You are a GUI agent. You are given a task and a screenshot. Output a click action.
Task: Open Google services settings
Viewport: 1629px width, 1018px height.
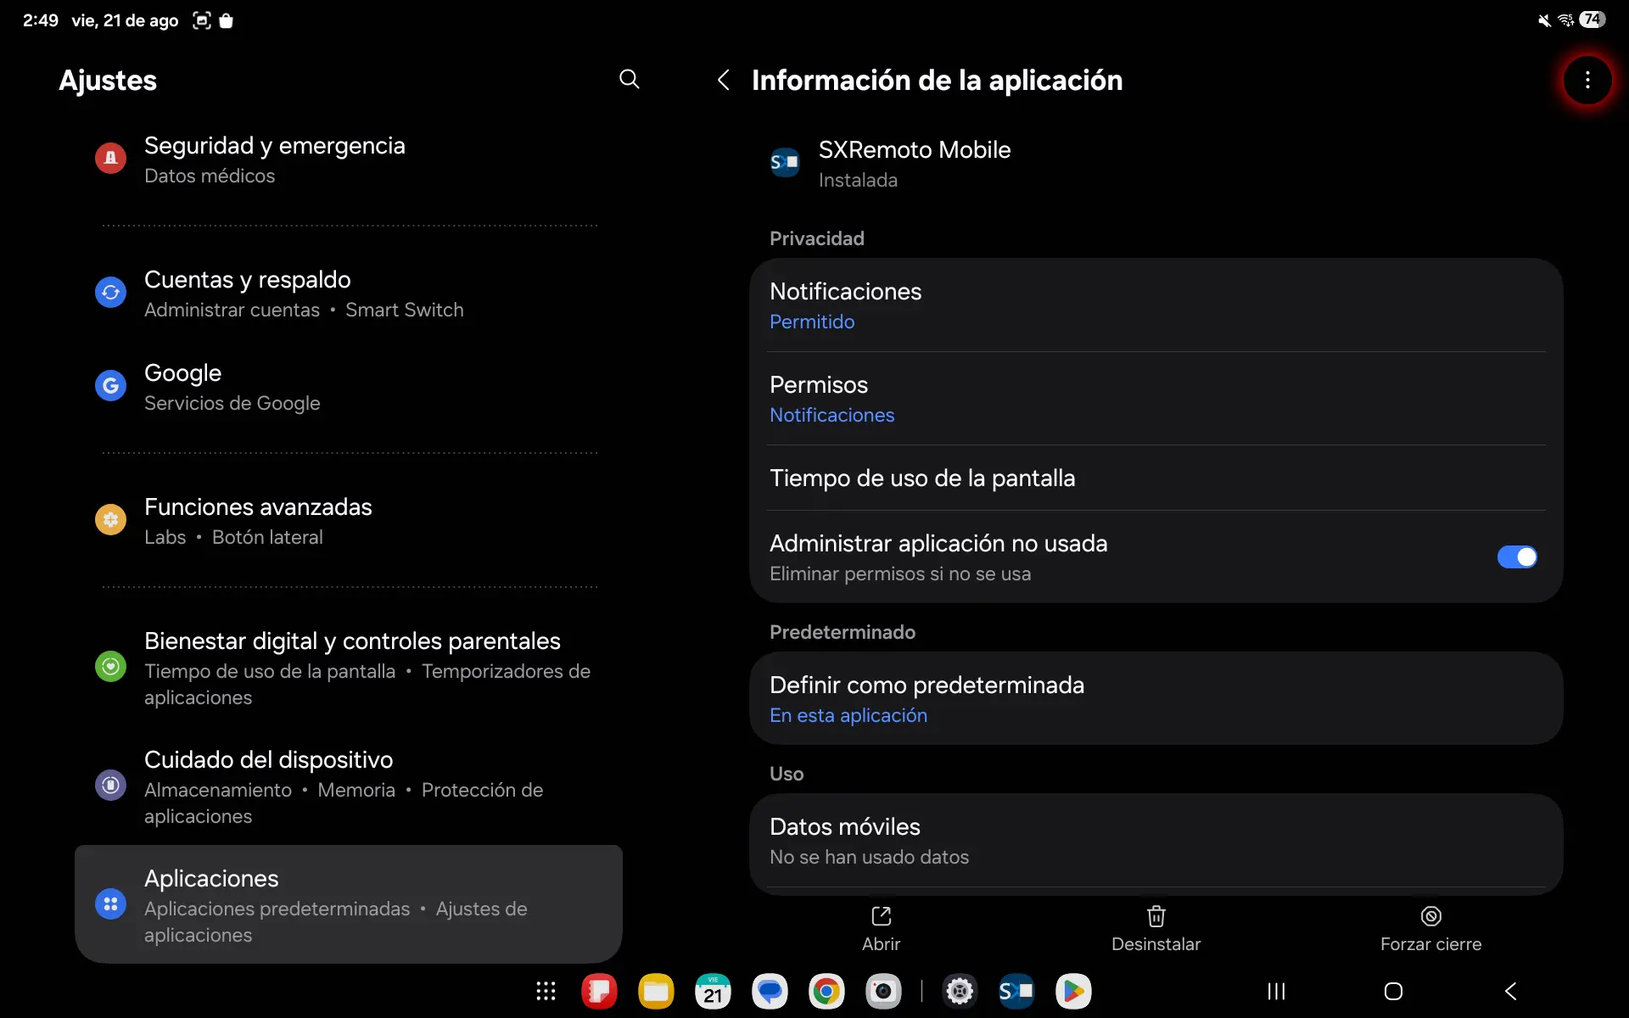(x=349, y=387)
